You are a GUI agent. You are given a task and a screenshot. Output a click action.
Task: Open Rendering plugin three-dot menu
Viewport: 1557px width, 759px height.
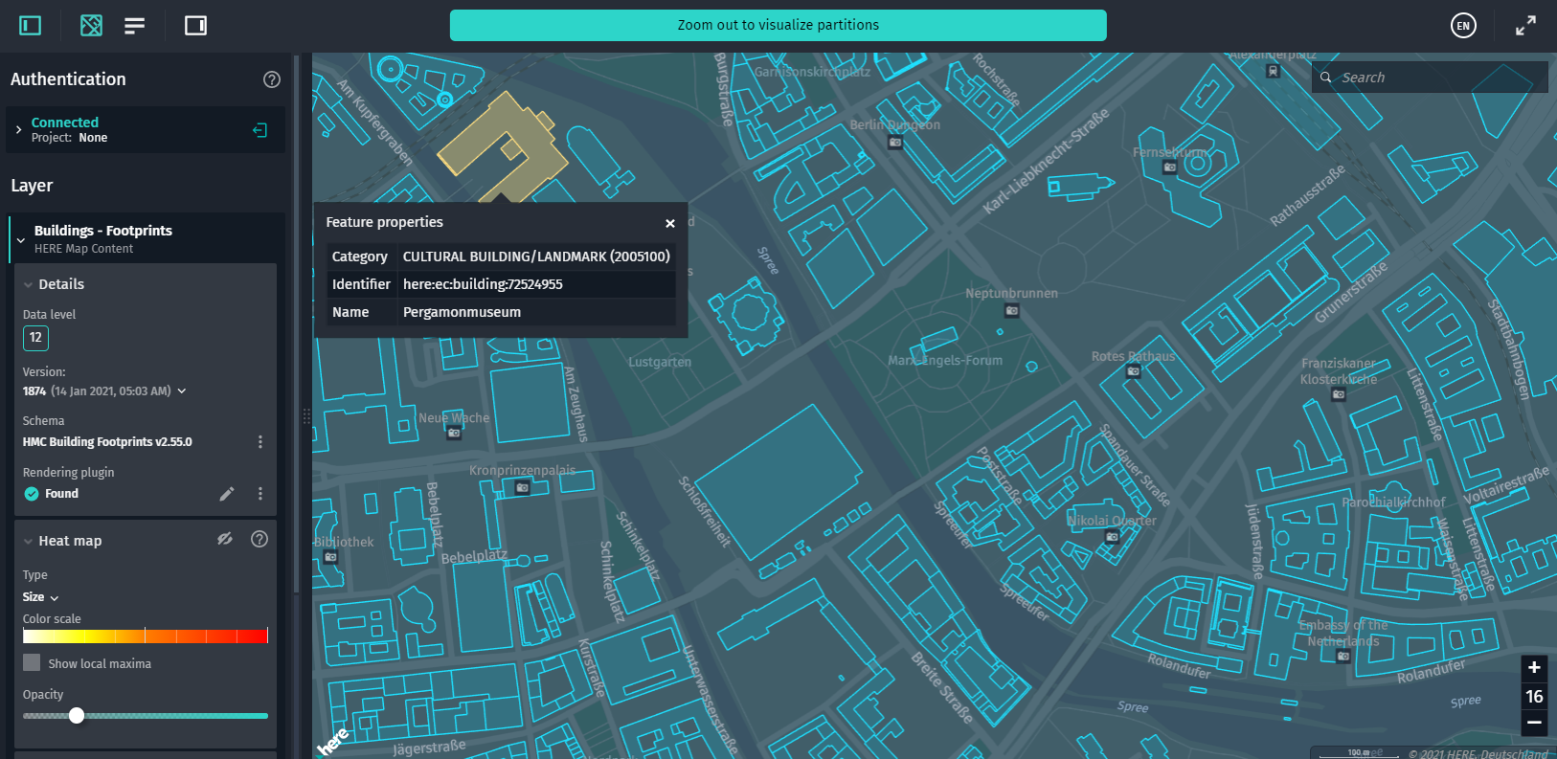click(260, 493)
